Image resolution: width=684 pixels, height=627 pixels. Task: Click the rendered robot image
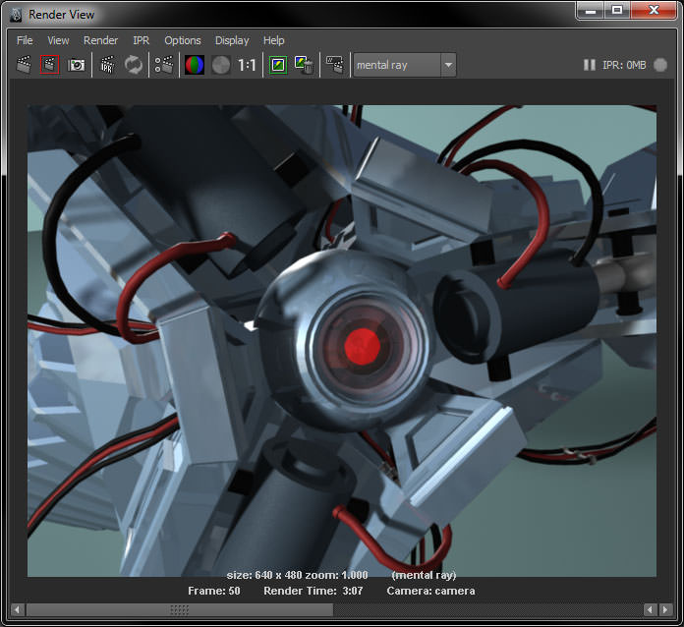coord(342,341)
